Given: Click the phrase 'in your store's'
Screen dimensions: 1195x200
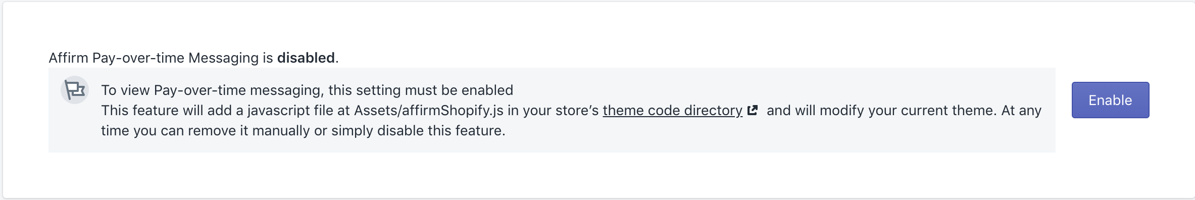Looking at the screenshot, I should pos(553,110).
